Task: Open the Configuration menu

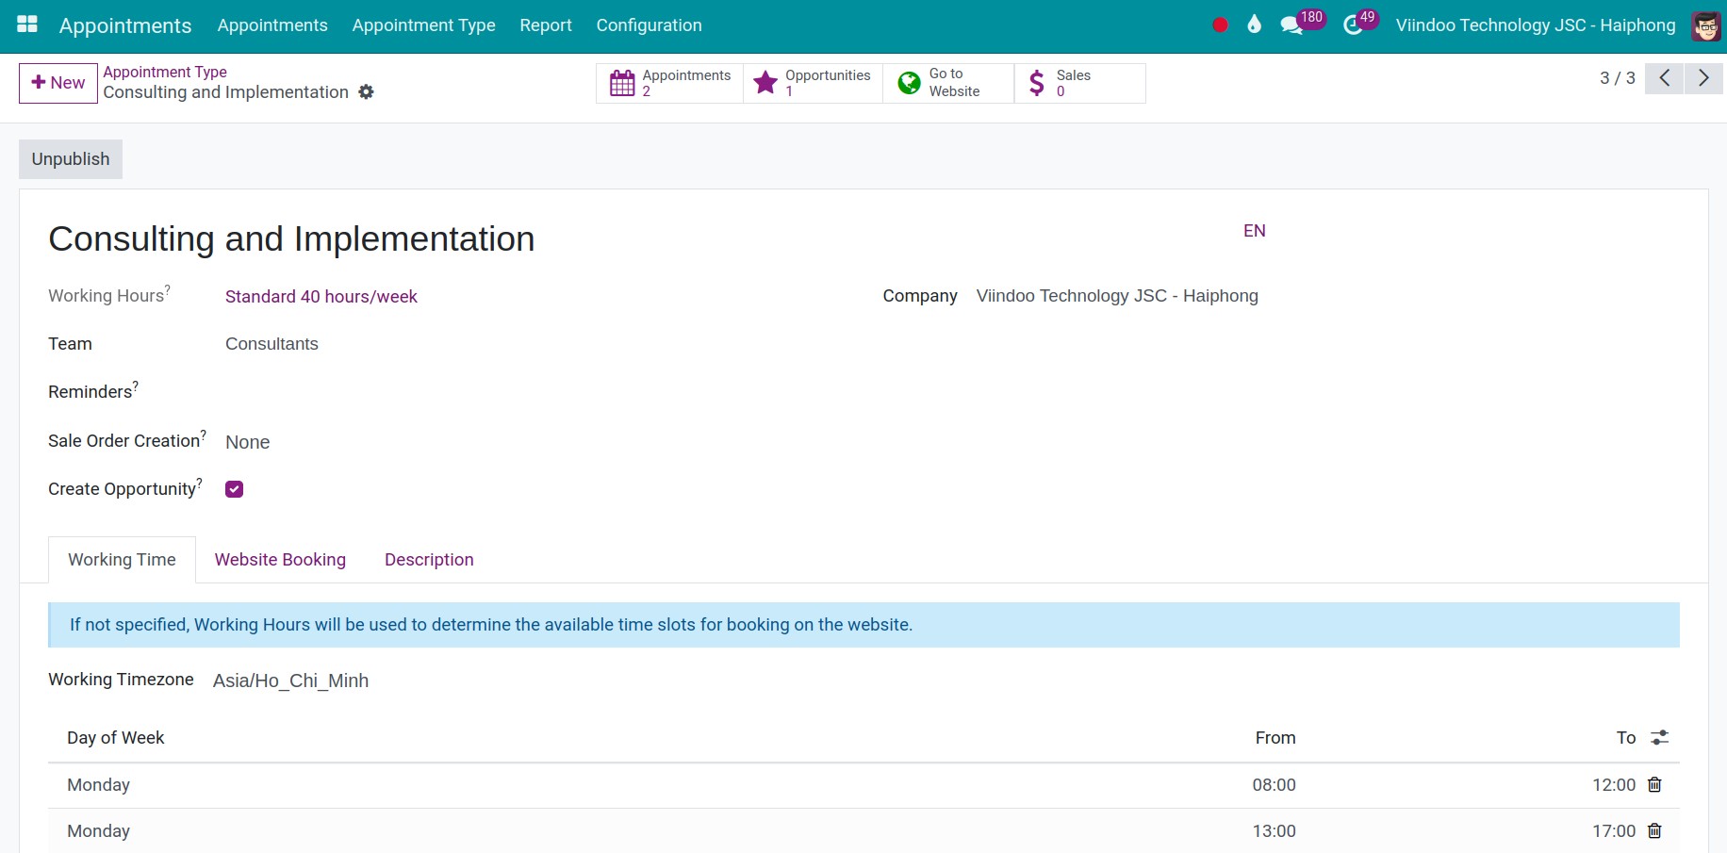Action: [649, 25]
